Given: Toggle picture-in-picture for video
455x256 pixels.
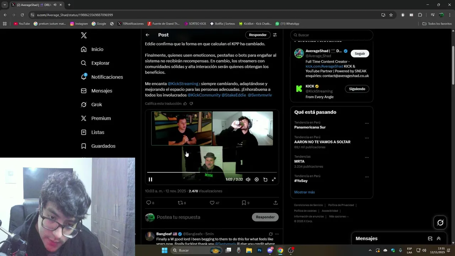Looking at the screenshot, I should [x=265, y=180].
